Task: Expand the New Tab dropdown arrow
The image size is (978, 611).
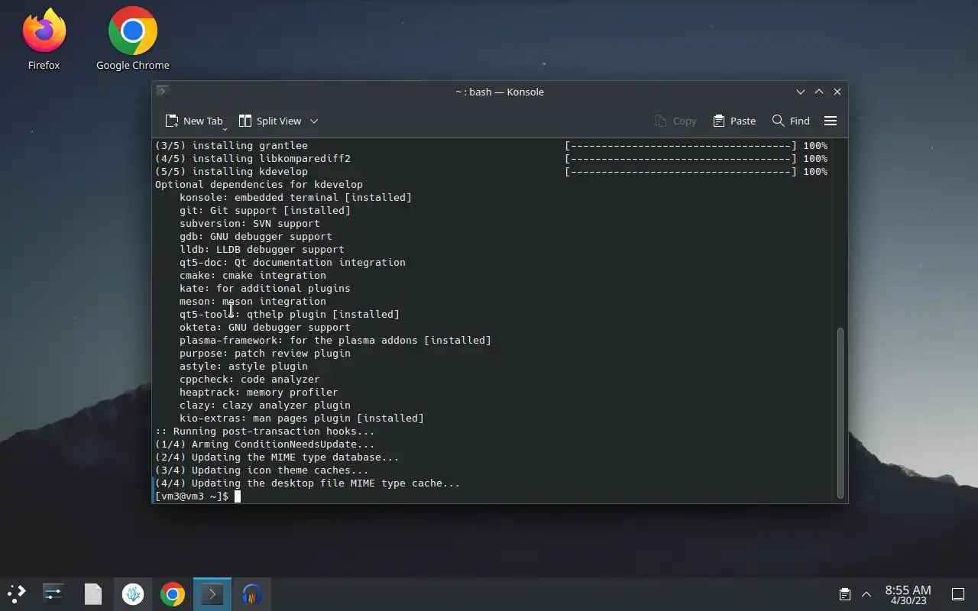Action: [x=225, y=128]
